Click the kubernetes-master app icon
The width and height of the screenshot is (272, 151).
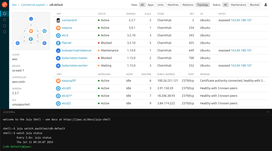pyautogui.click(x=58, y=58)
